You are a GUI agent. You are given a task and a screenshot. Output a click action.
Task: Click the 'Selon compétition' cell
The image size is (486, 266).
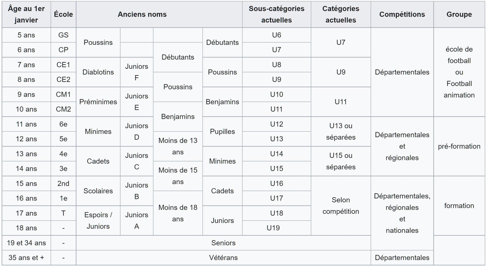click(341, 206)
